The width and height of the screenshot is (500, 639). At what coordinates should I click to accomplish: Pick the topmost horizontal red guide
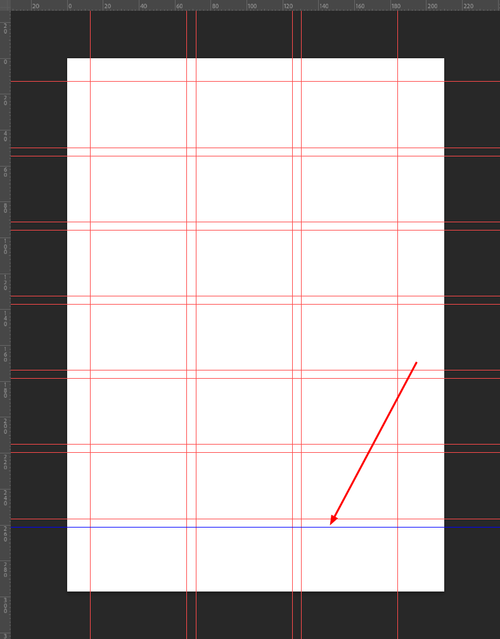point(255,82)
